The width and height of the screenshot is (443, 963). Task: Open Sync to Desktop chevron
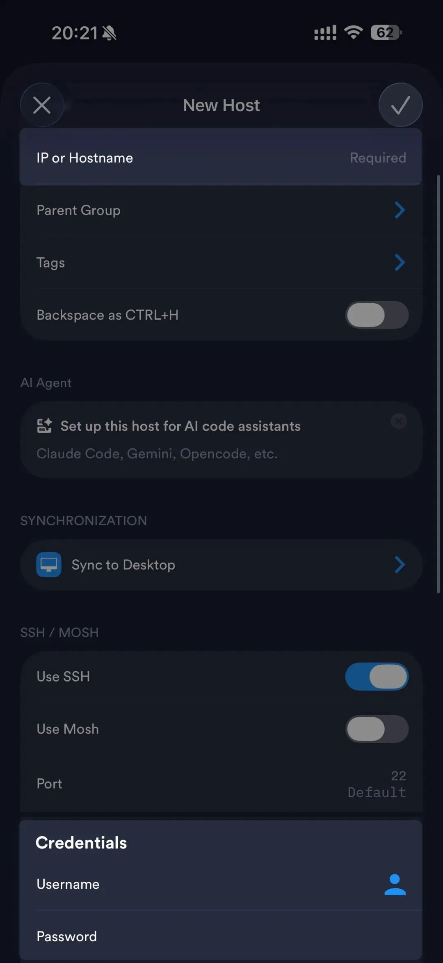coord(400,565)
